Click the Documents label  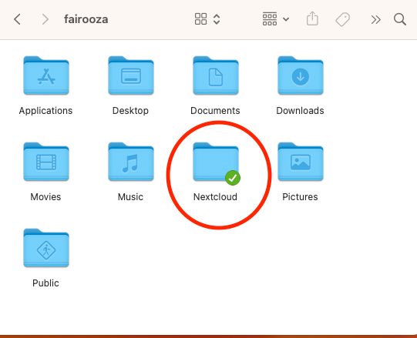pos(215,111)
